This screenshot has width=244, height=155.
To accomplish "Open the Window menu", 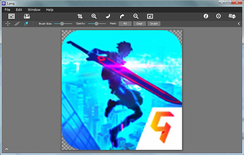I will [x=34, y=10].
